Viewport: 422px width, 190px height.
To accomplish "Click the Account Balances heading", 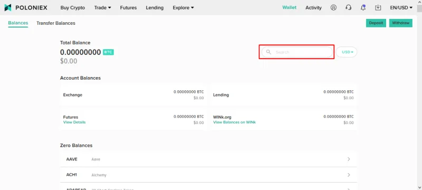I will [80, 78].
